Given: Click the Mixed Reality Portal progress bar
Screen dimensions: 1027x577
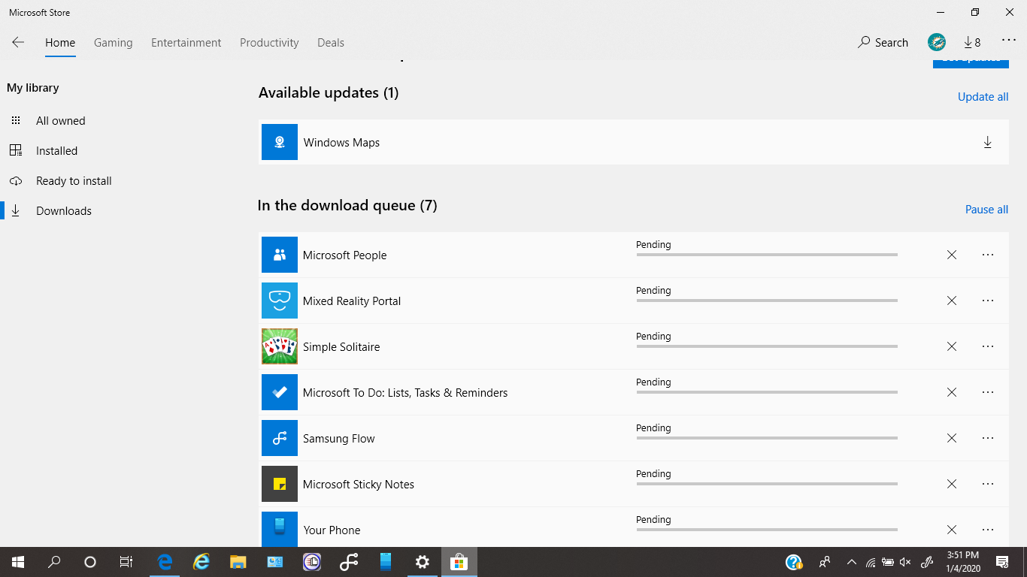Looking at the screenshot, I should click(766, 299).
